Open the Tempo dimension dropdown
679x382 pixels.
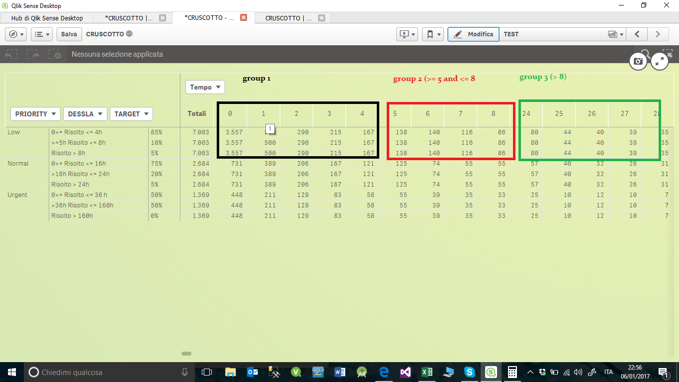[x=205, y=87]
